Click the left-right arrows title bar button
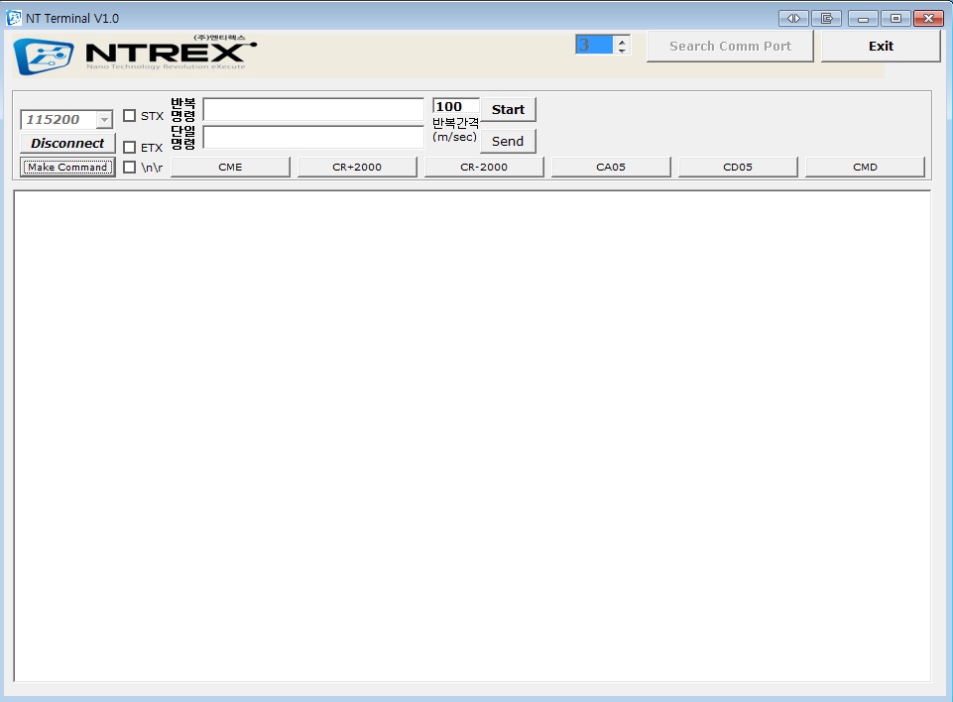Screen dimensions: 953x702 coord(793,18)
